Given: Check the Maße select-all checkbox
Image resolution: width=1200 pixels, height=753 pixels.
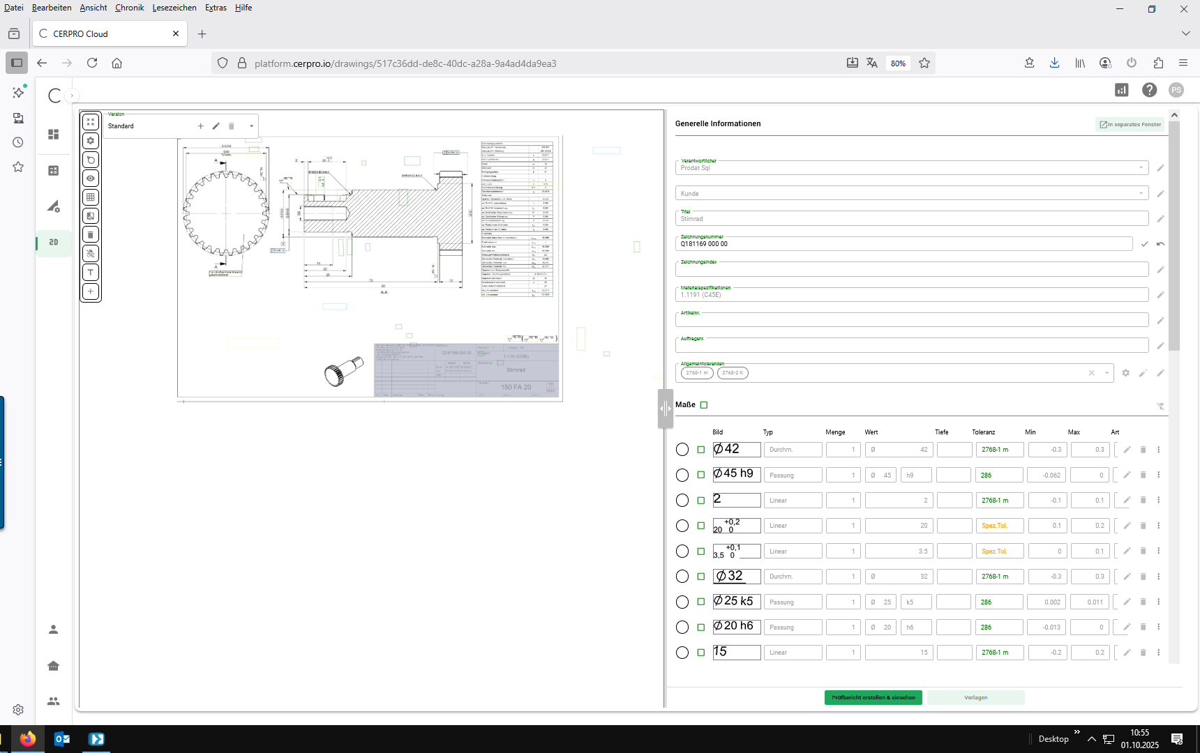Looking at the screenshot, I should pyautogui.click(x=704, y=405).
